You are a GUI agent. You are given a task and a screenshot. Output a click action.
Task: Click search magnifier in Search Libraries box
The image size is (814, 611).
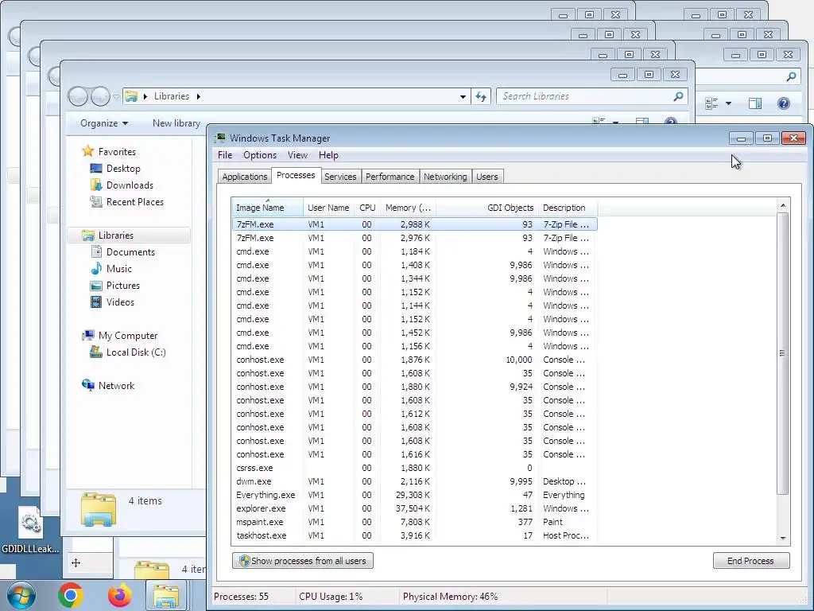pos(678,96)
